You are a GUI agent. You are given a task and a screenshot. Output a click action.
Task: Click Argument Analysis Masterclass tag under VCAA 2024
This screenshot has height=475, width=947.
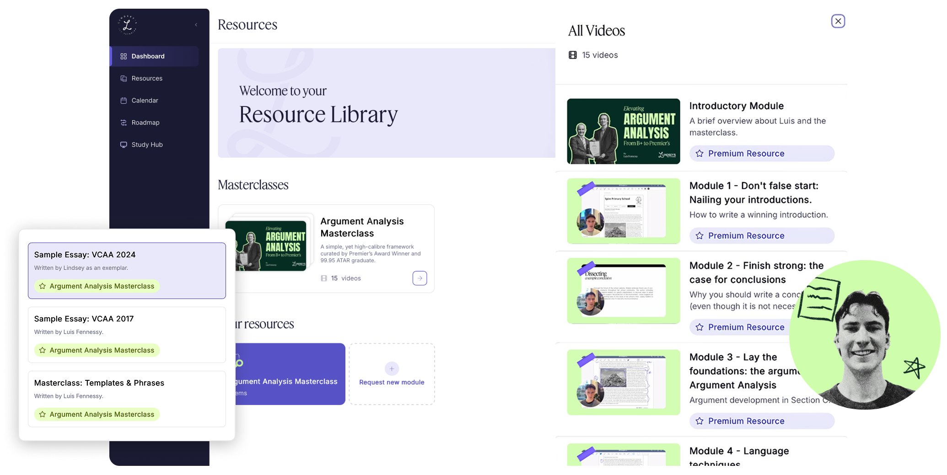coord(97,286)
